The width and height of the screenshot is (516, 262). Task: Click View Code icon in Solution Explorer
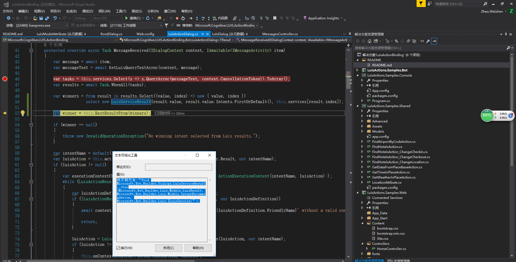(x=422, y=41)
